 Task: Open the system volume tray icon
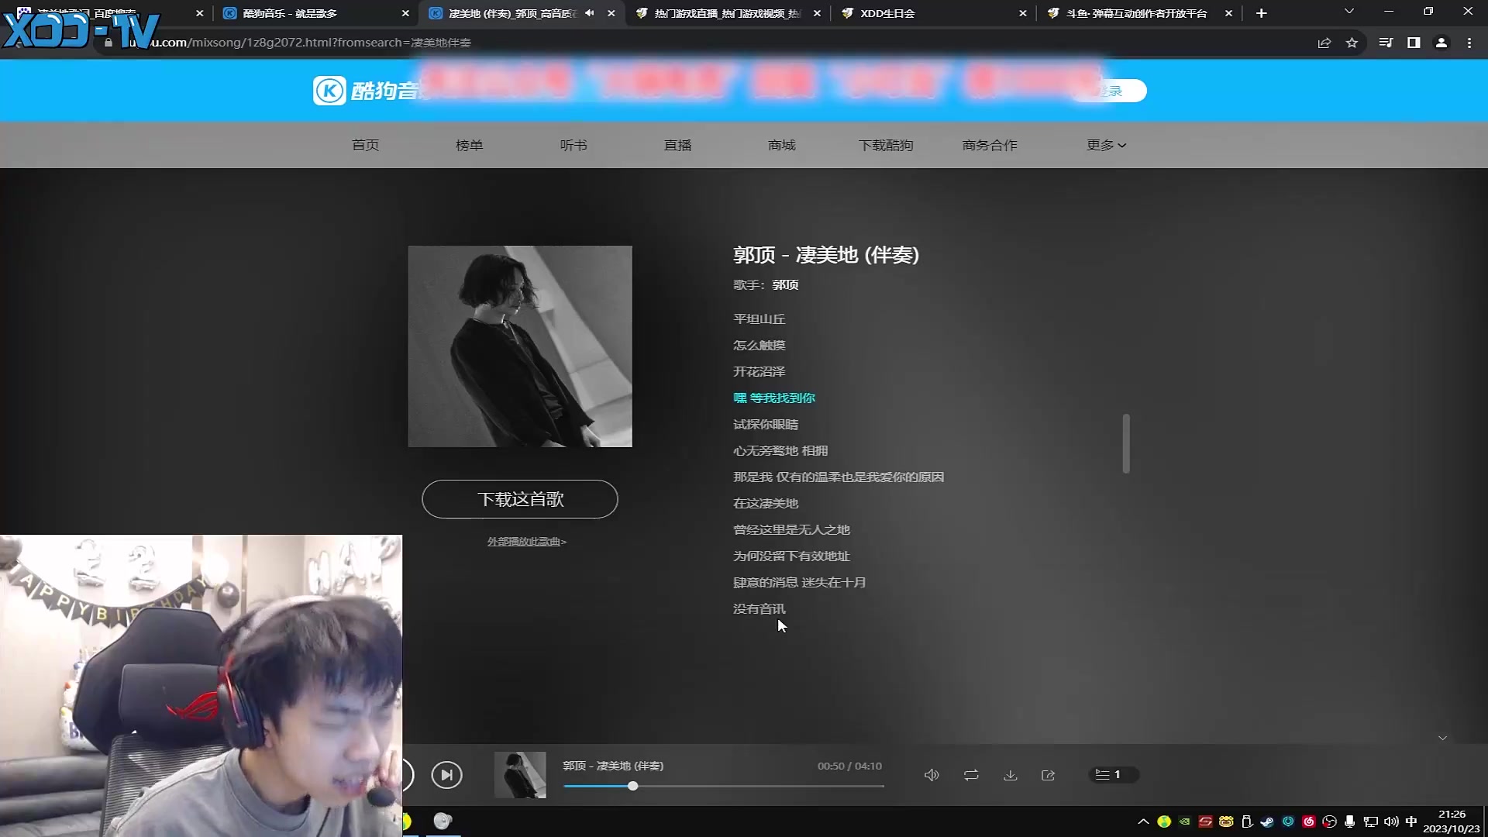(x=1391, y=821)
